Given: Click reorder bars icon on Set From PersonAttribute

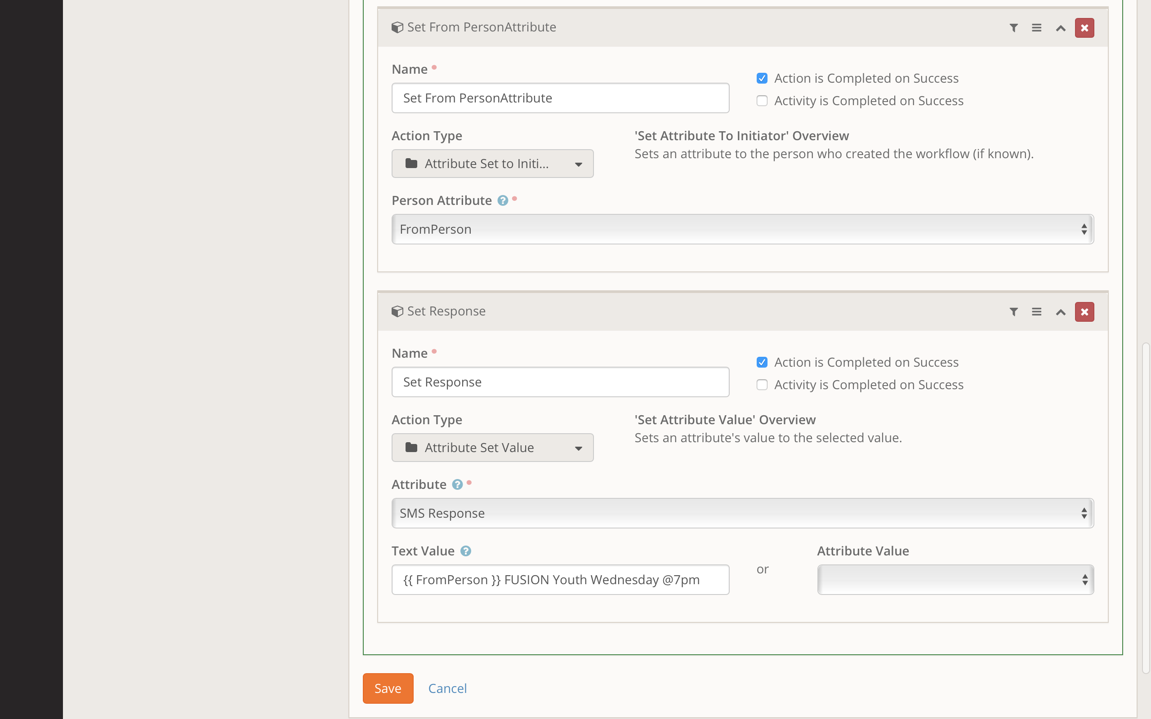Looking at the screenshot, I should point(1036,27).
